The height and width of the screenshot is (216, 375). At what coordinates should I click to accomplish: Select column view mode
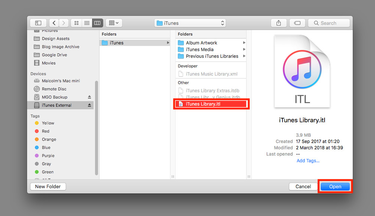point(97,23)
